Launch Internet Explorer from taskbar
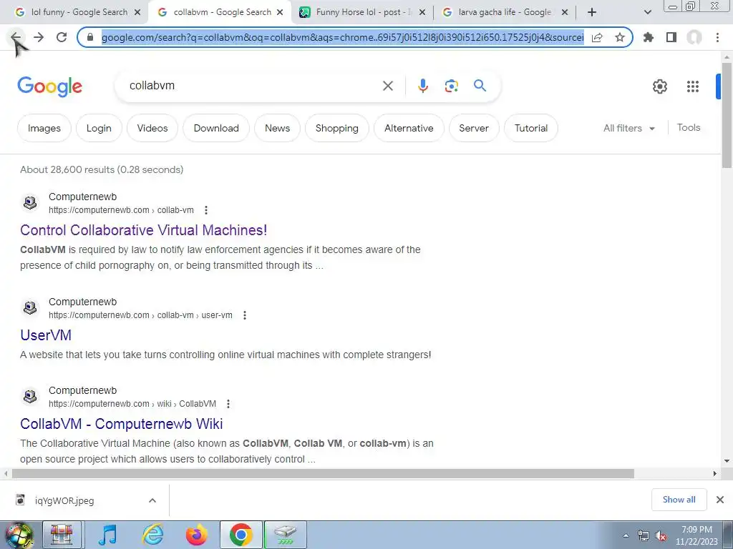733x549 pixels. tap(153, 535)
